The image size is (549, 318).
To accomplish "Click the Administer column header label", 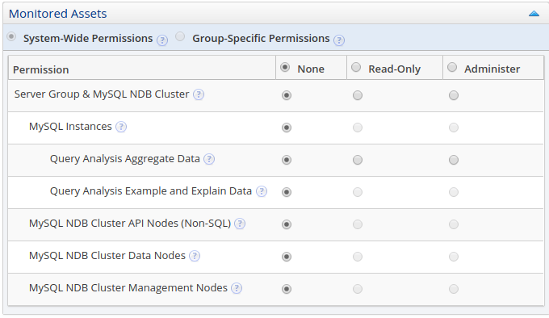I will click(492, 69).
